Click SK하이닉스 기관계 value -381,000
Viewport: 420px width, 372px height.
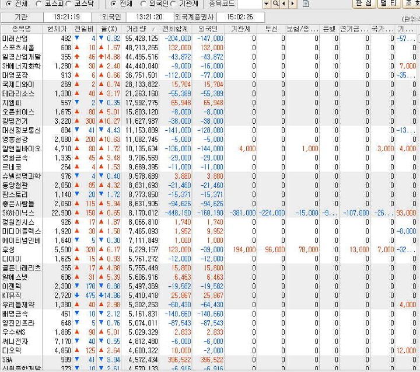(x=243, y=213)
